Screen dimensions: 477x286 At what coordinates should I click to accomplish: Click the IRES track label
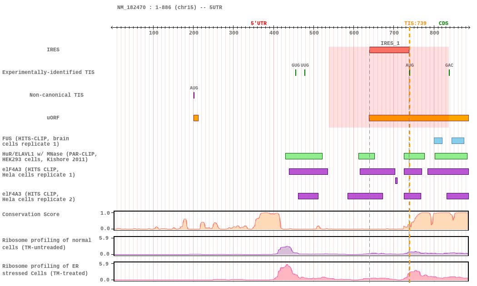coord(53,49)
